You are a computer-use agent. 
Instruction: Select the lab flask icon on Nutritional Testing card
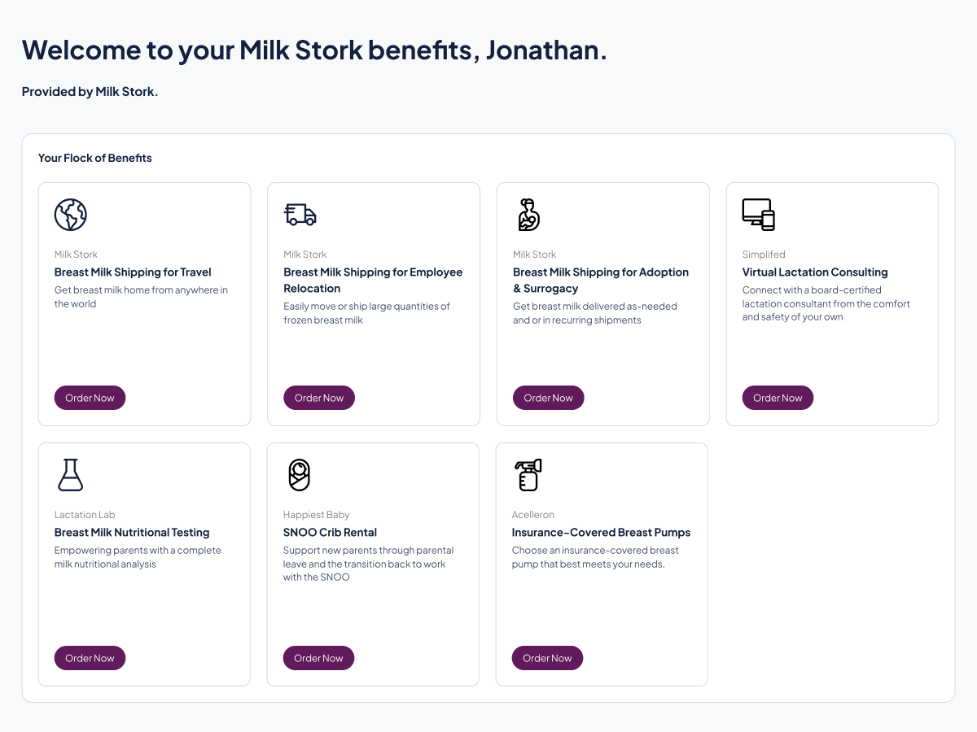click(70, 474)
